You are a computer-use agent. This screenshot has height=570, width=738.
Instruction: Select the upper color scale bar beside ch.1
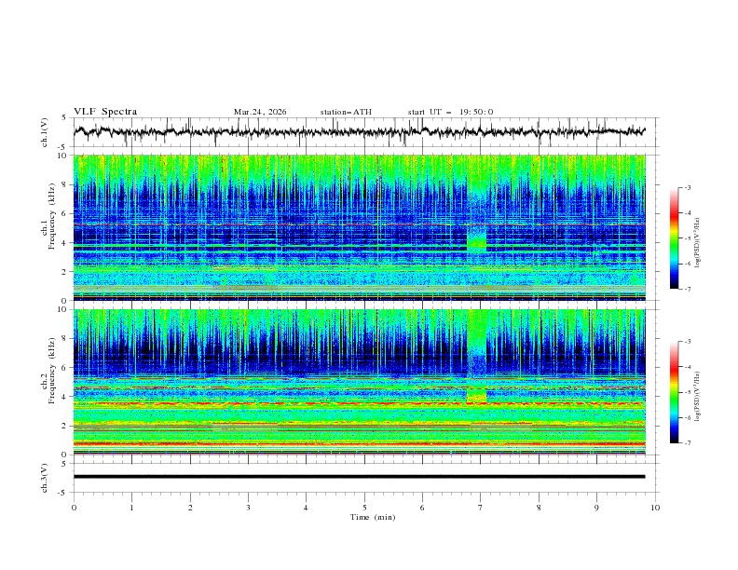674,238
